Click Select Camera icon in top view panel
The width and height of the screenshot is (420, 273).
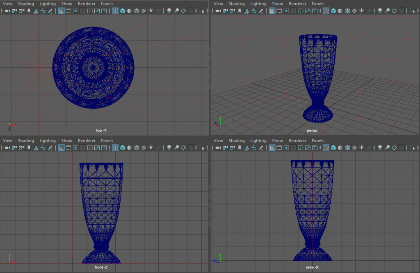click(7, 11)
